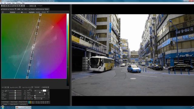This screenshot has height=109, width=194.
Task: Toggle the Compare view
Action: click(40, 6)
